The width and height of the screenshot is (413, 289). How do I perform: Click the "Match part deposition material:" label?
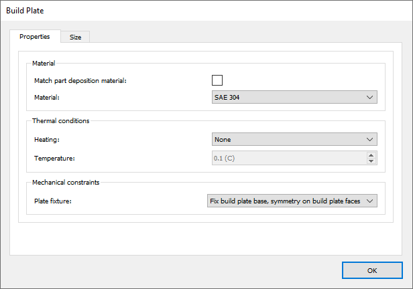point(80,80)
